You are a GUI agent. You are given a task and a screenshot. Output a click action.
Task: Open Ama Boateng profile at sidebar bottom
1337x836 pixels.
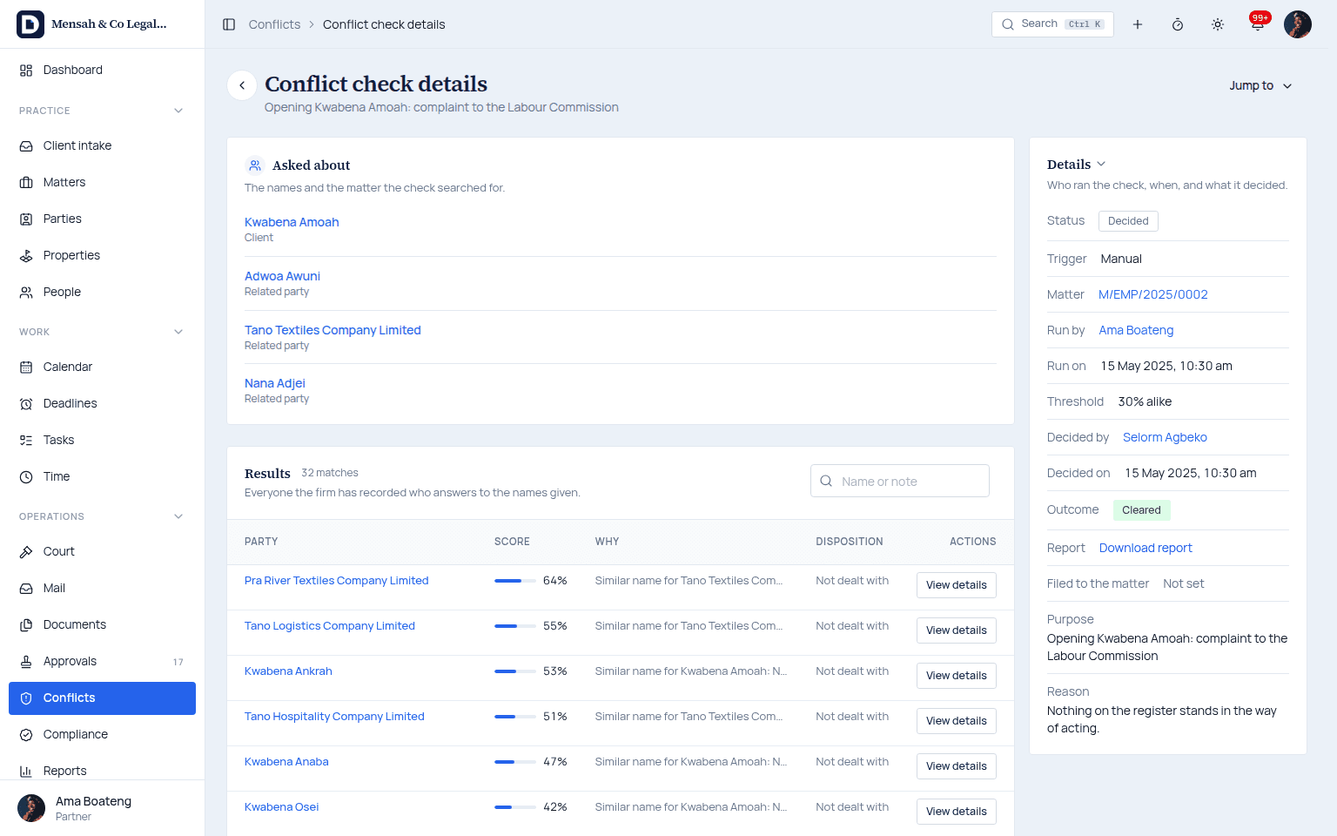102,808
